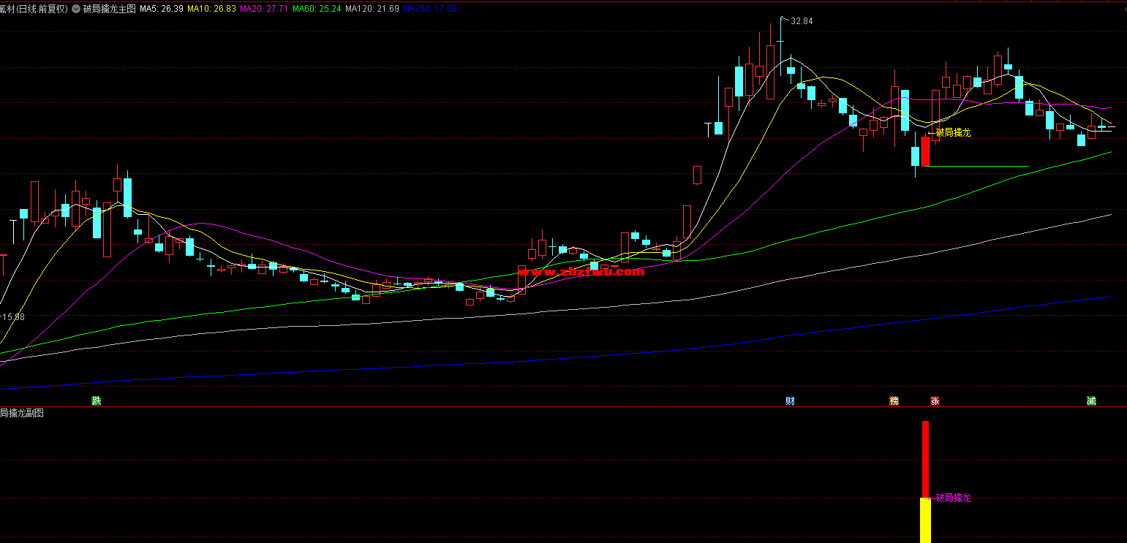Select the MA120 value label
Image resolution: width=1127 pixels, height=543 pixels.
tap(372, 9)
